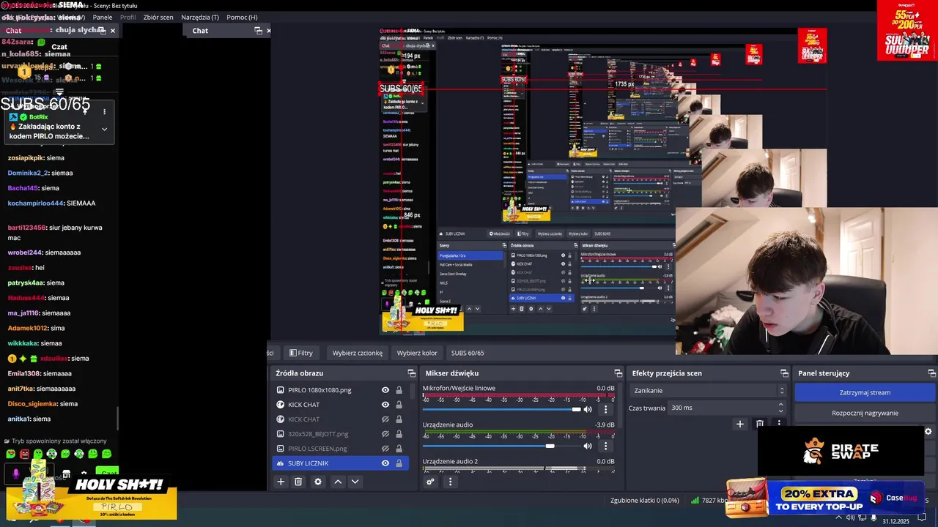The height and width of the screenshot is (527, 938).
Task: Click the taskbar date 31.12.2025
Action: (895, 521)
